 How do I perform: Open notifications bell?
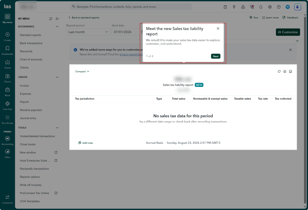261,7
